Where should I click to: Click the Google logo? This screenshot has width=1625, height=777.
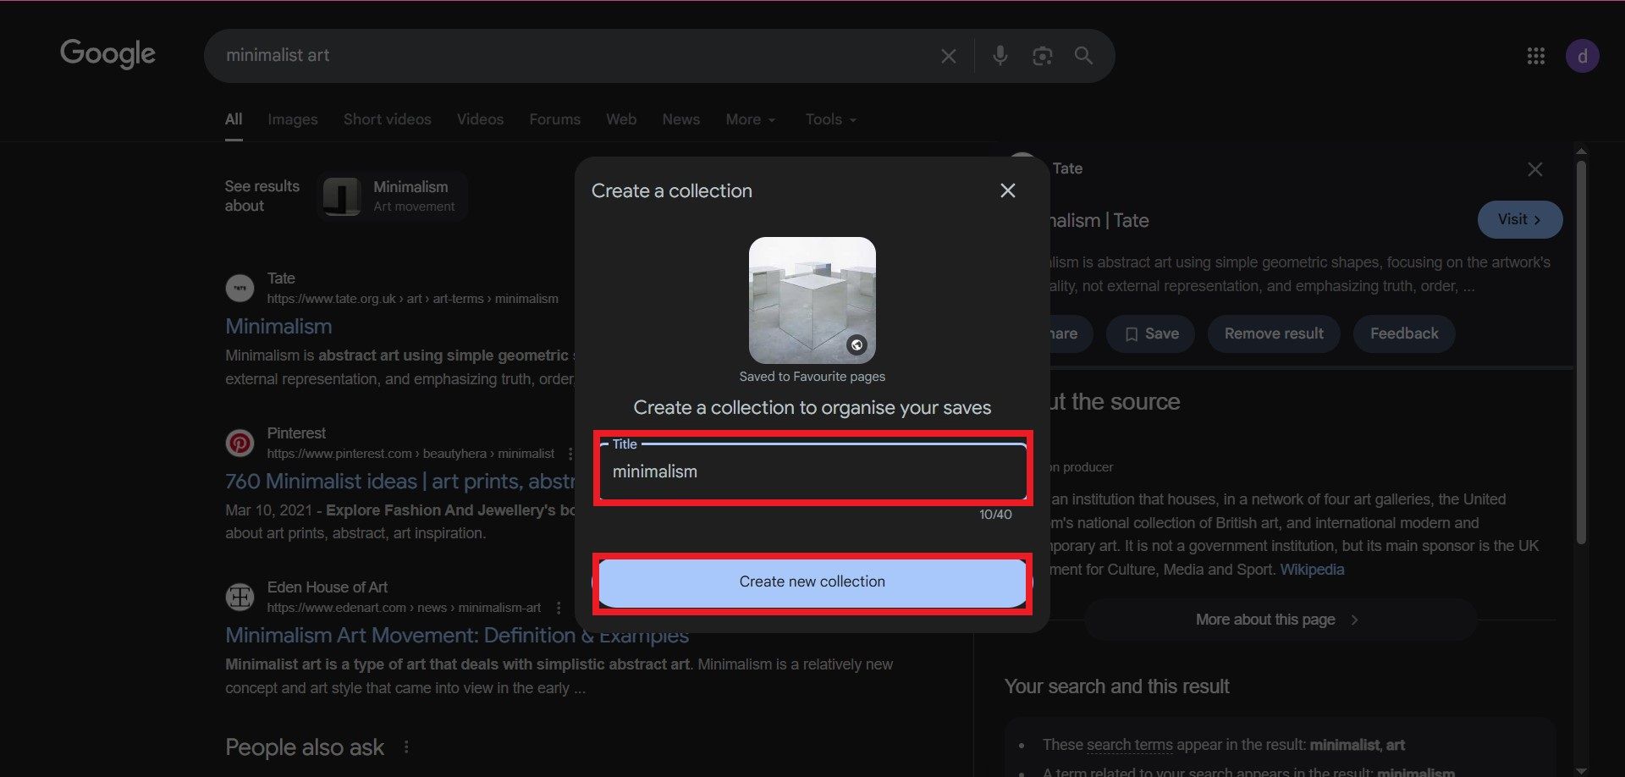107,54
